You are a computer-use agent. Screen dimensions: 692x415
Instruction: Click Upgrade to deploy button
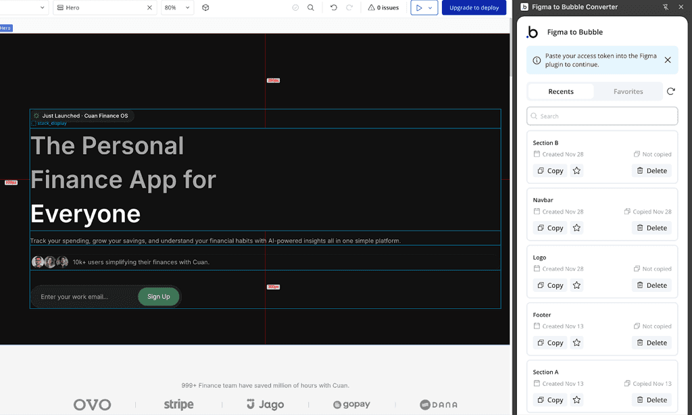coord(474,7)
